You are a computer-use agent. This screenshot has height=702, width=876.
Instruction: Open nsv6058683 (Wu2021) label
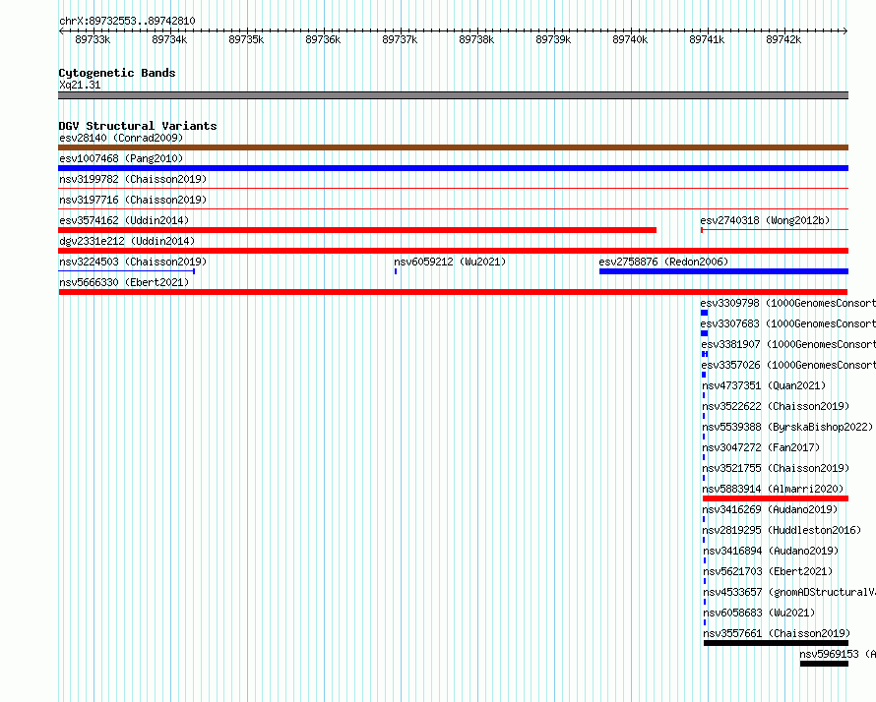(759, 613)
